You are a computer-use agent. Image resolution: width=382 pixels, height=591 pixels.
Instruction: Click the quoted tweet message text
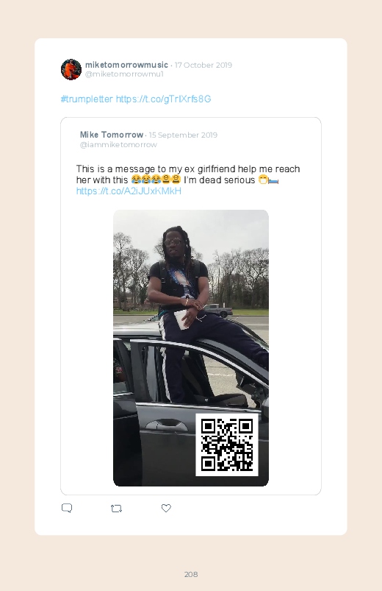(188, 174)
